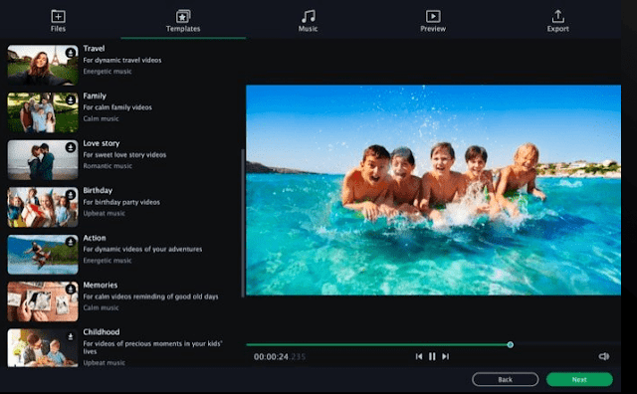The width and height of the screenshot is (637, 394).
Task: Click the 'Travel' template title
Action: coord(94,49)
